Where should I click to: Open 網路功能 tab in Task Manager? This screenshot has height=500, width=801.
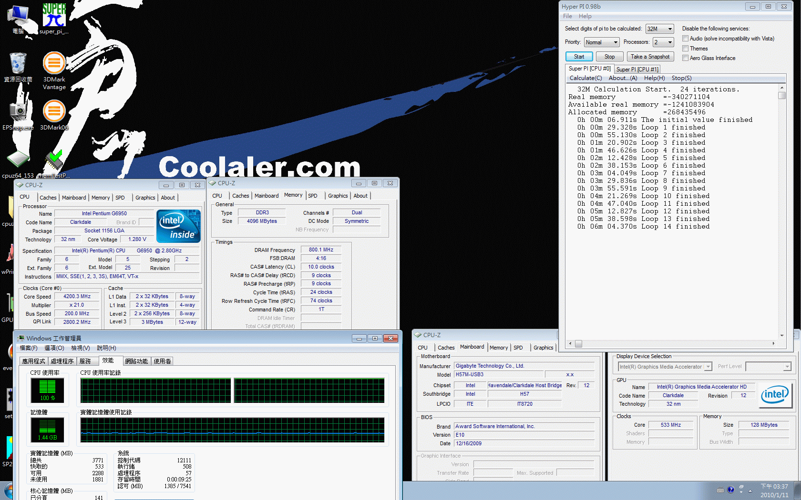(136, 361)
